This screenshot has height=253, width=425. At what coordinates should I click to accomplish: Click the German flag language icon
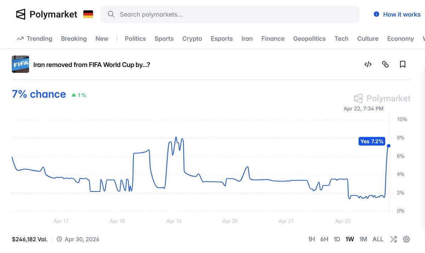tap(88, 14)
